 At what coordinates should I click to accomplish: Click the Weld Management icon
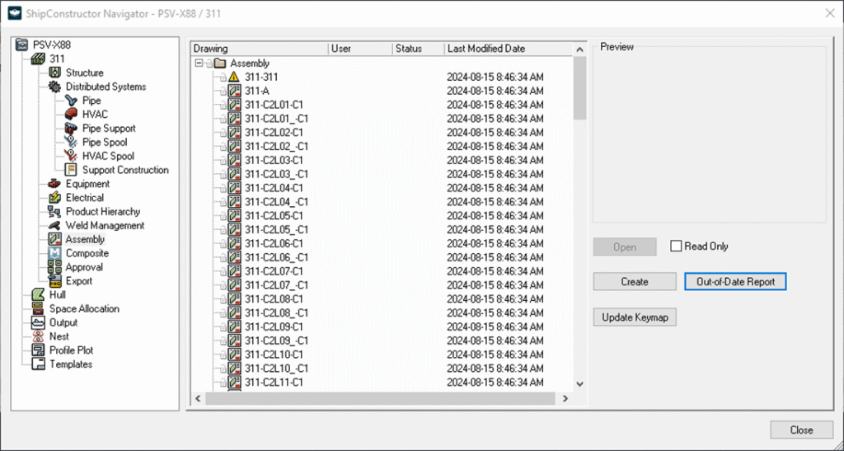pyautogui.click(x=55, y=226)
